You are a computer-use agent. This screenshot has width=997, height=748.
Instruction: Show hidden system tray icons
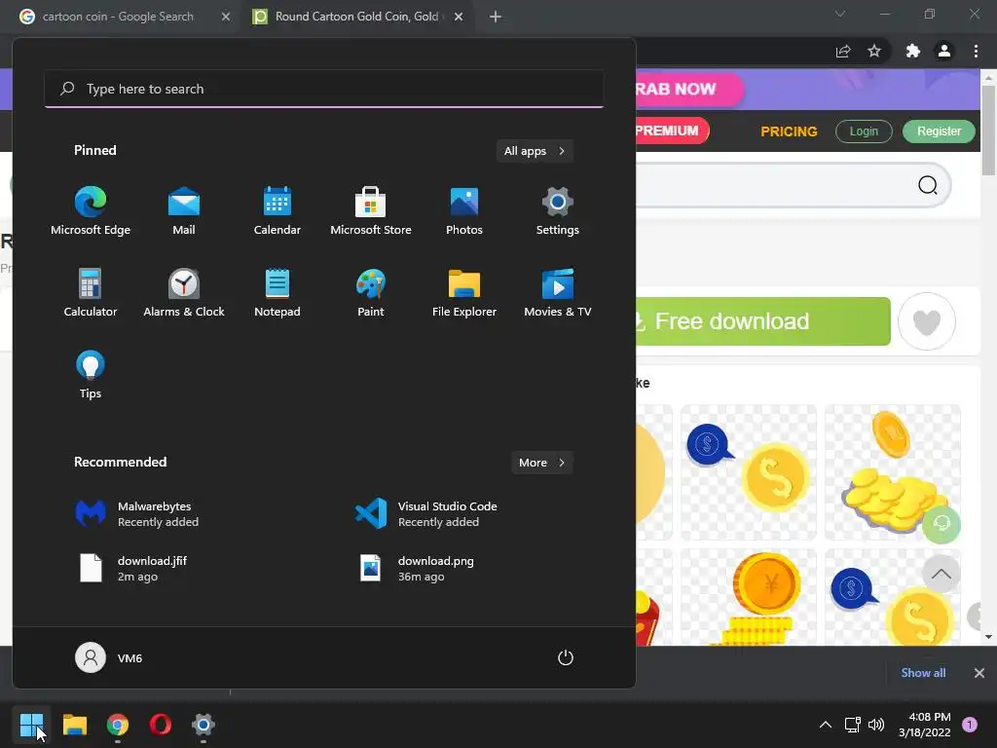click(x=826, y=725)
